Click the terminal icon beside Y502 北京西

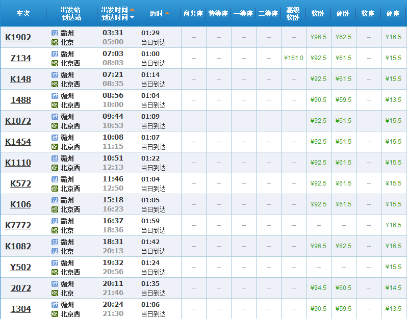[55, 272]
